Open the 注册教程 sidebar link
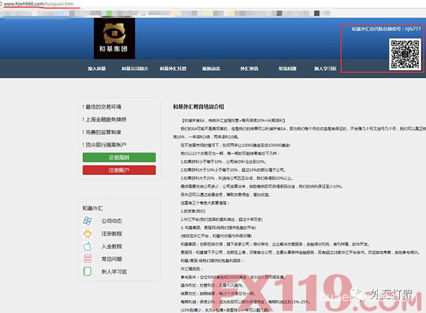The image size is (426, 313). (112, 234)
